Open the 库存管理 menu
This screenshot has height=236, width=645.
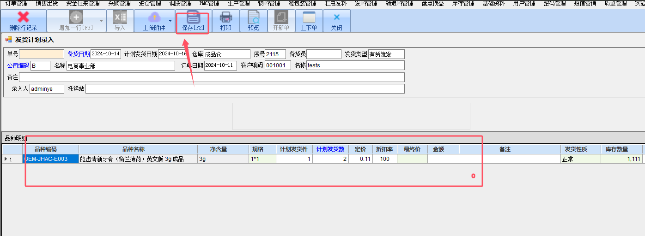(x=462, y=3)
